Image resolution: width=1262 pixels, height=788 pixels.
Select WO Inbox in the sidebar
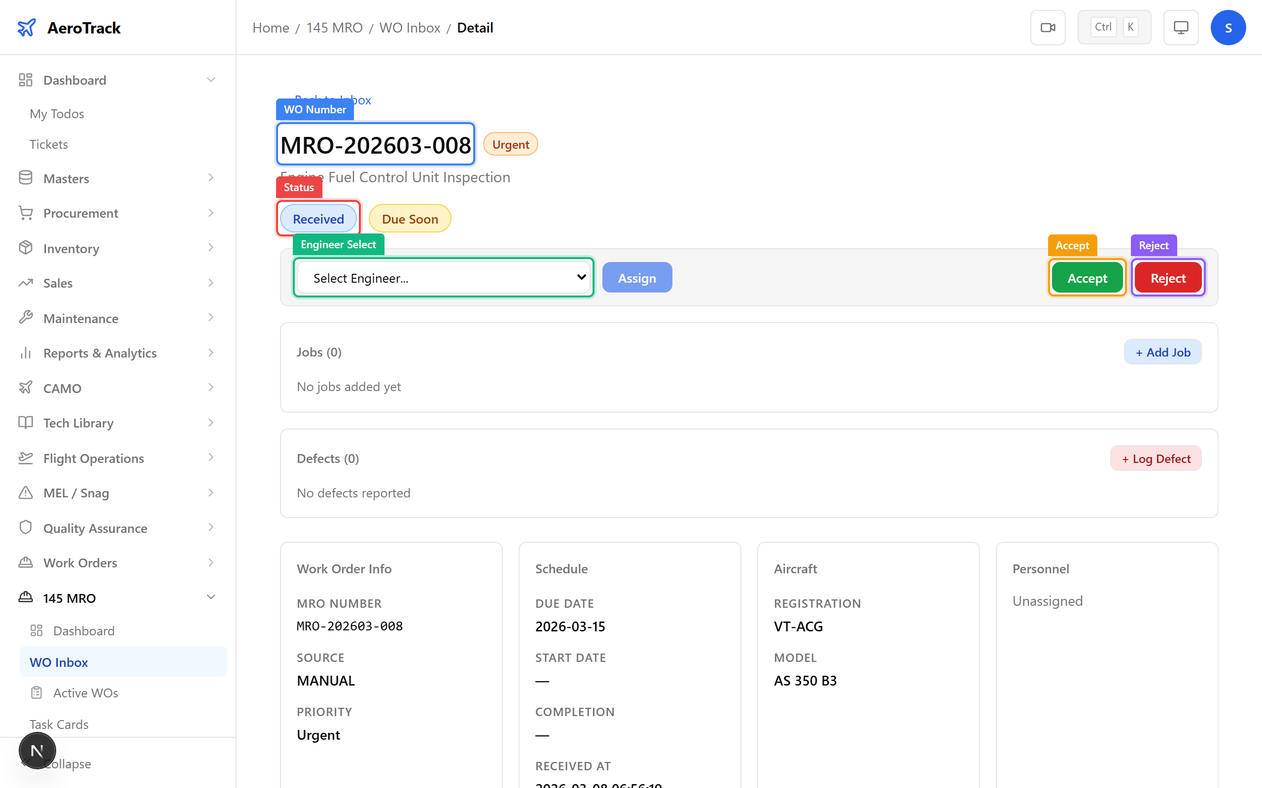(59, 662)
